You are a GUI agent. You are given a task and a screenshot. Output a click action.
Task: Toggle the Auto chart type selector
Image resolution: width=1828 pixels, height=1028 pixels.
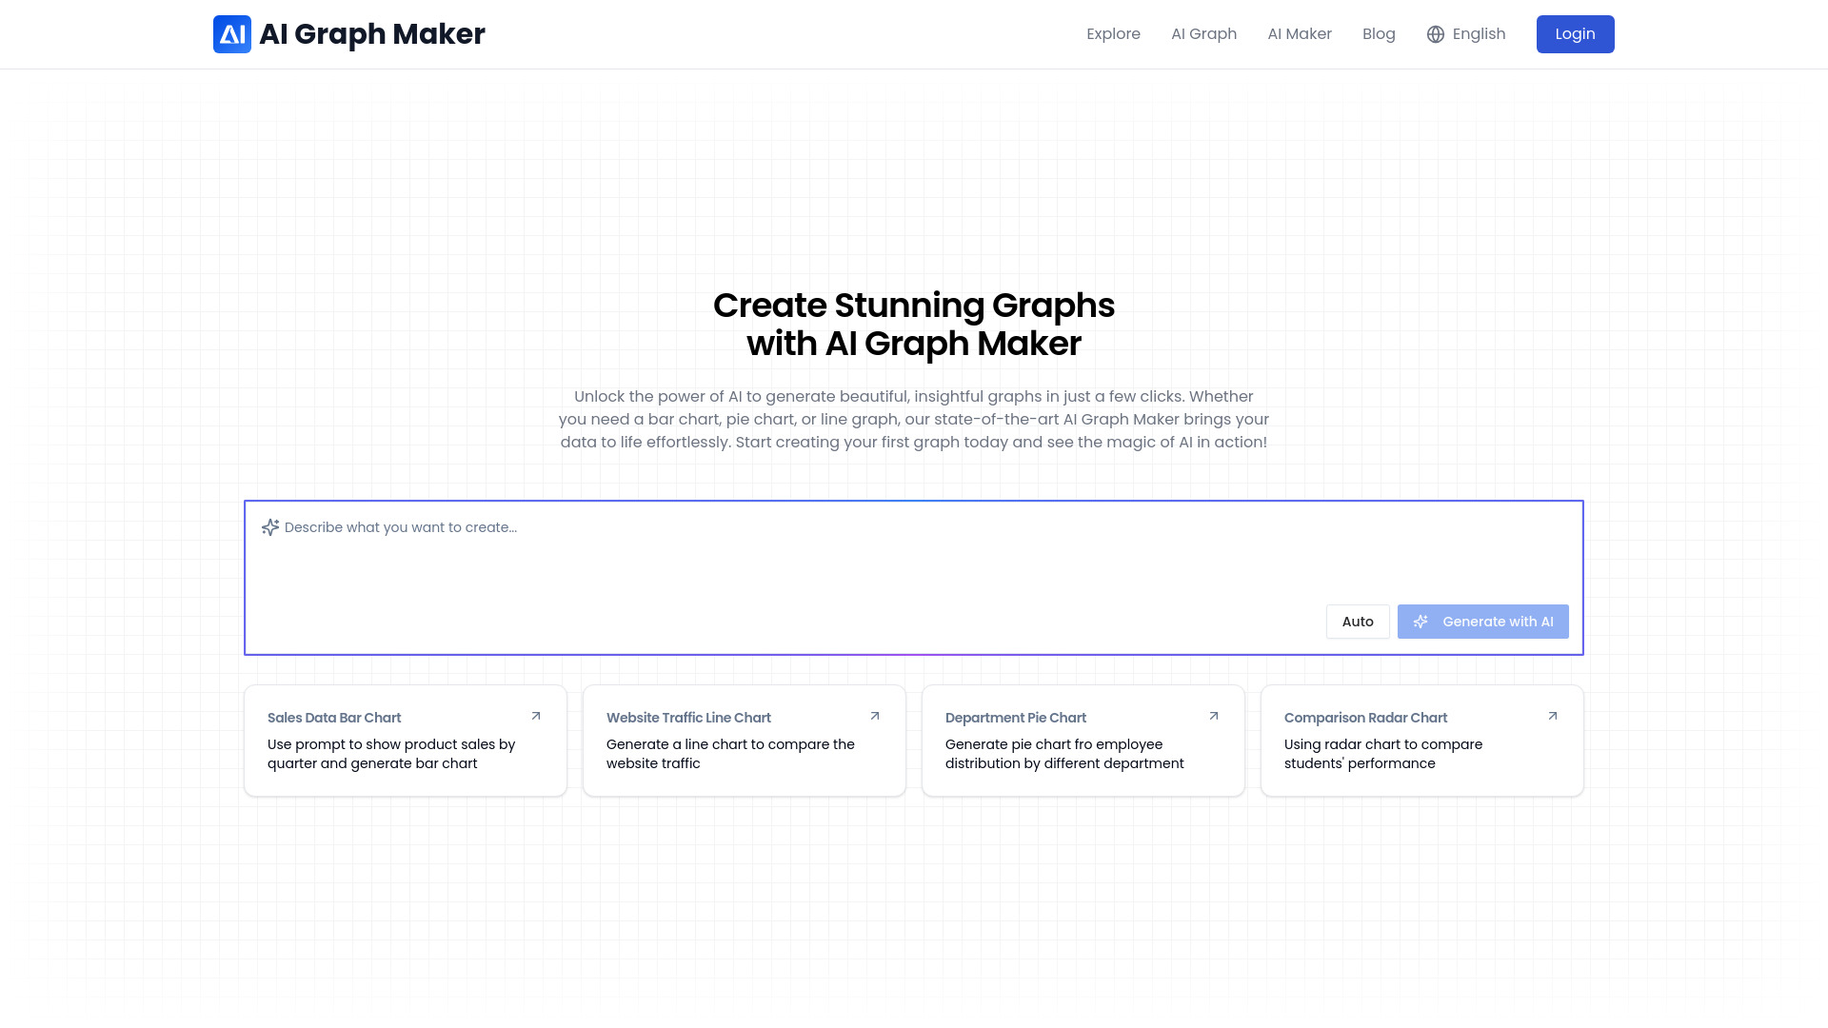(1357, 620)
